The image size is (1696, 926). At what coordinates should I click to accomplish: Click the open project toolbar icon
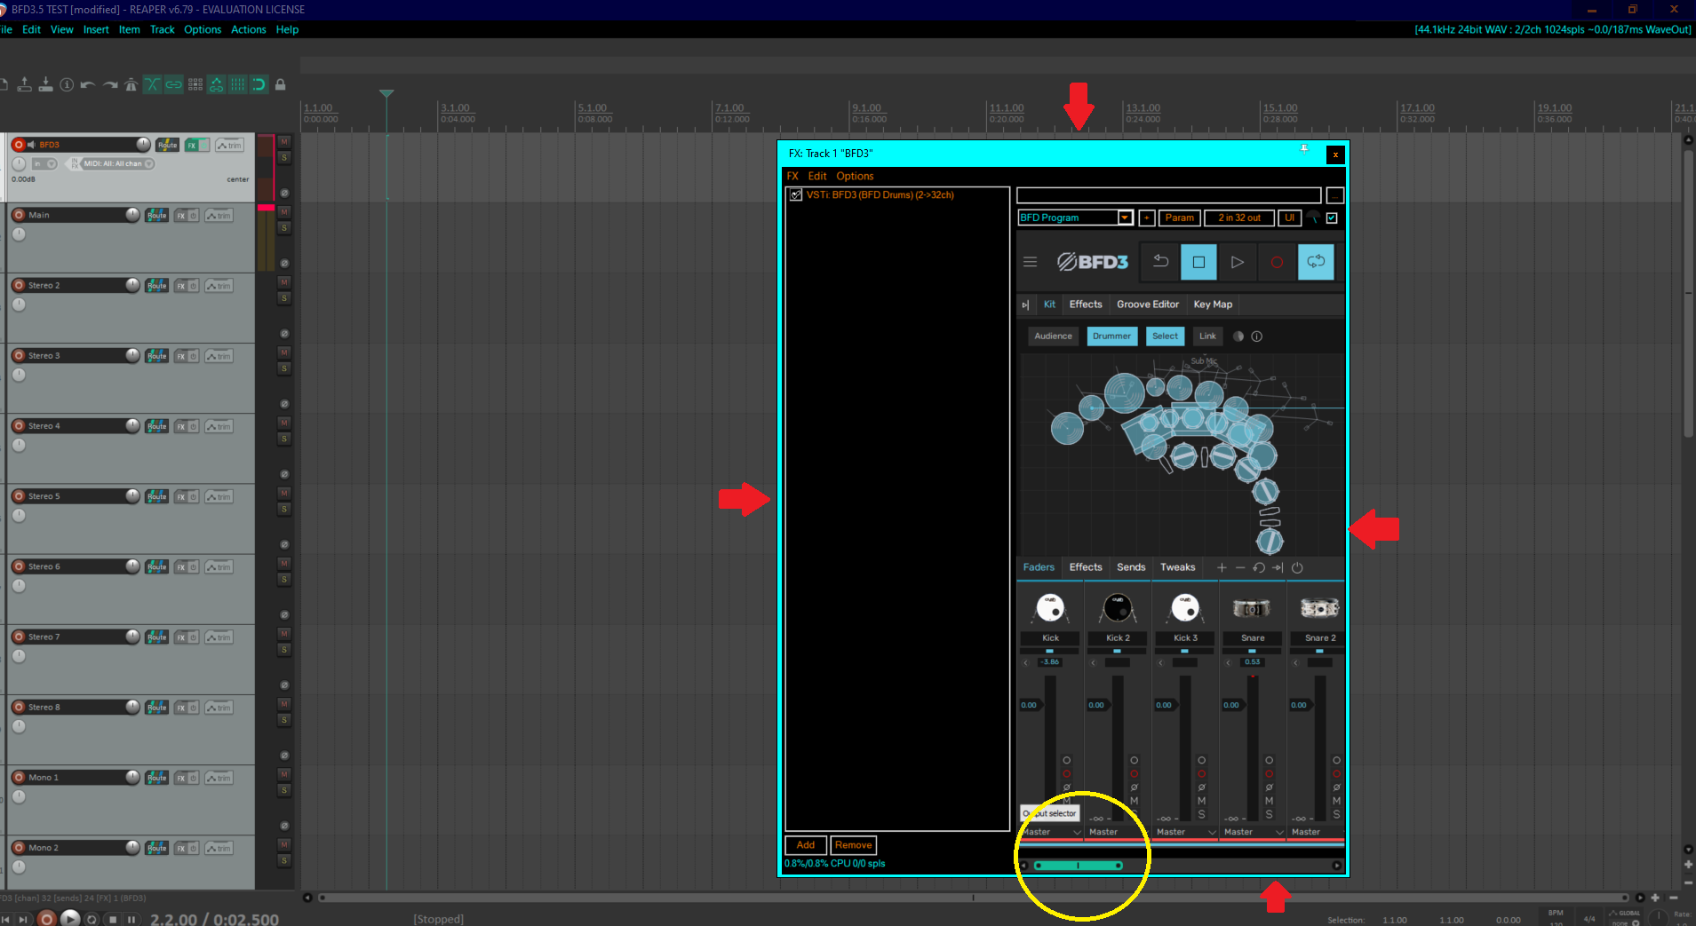[x=24, y=84]
